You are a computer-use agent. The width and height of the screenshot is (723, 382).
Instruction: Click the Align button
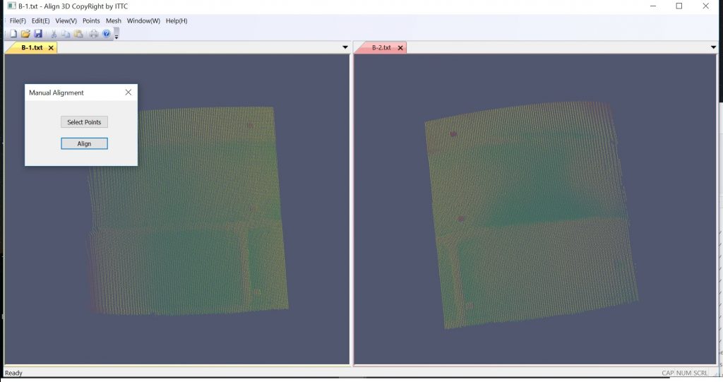coord(84,143)
